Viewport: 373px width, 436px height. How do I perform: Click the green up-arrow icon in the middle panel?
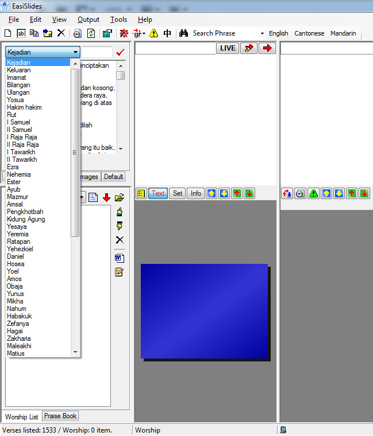[237, 193]
